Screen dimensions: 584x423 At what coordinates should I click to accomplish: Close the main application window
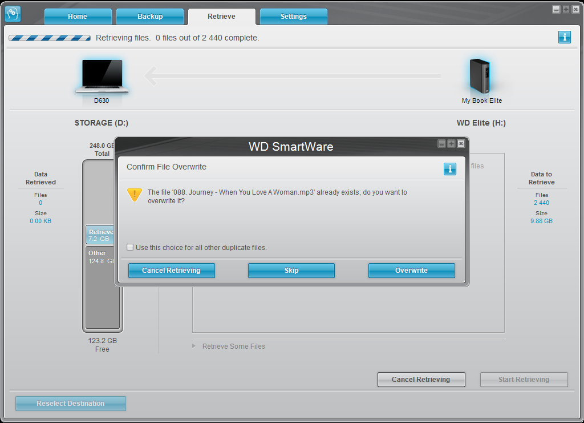click(575, 9)
